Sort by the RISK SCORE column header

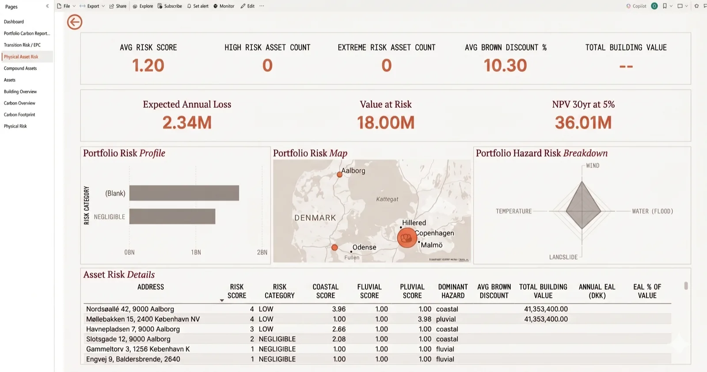(237, 292)
